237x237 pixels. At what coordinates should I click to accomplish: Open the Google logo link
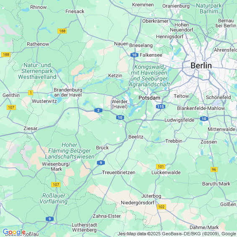point(14,232)
